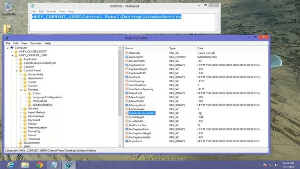The image size is (300, 169).
Task: Expand the Personalization tree node
Action: click(x=21, y=128)
